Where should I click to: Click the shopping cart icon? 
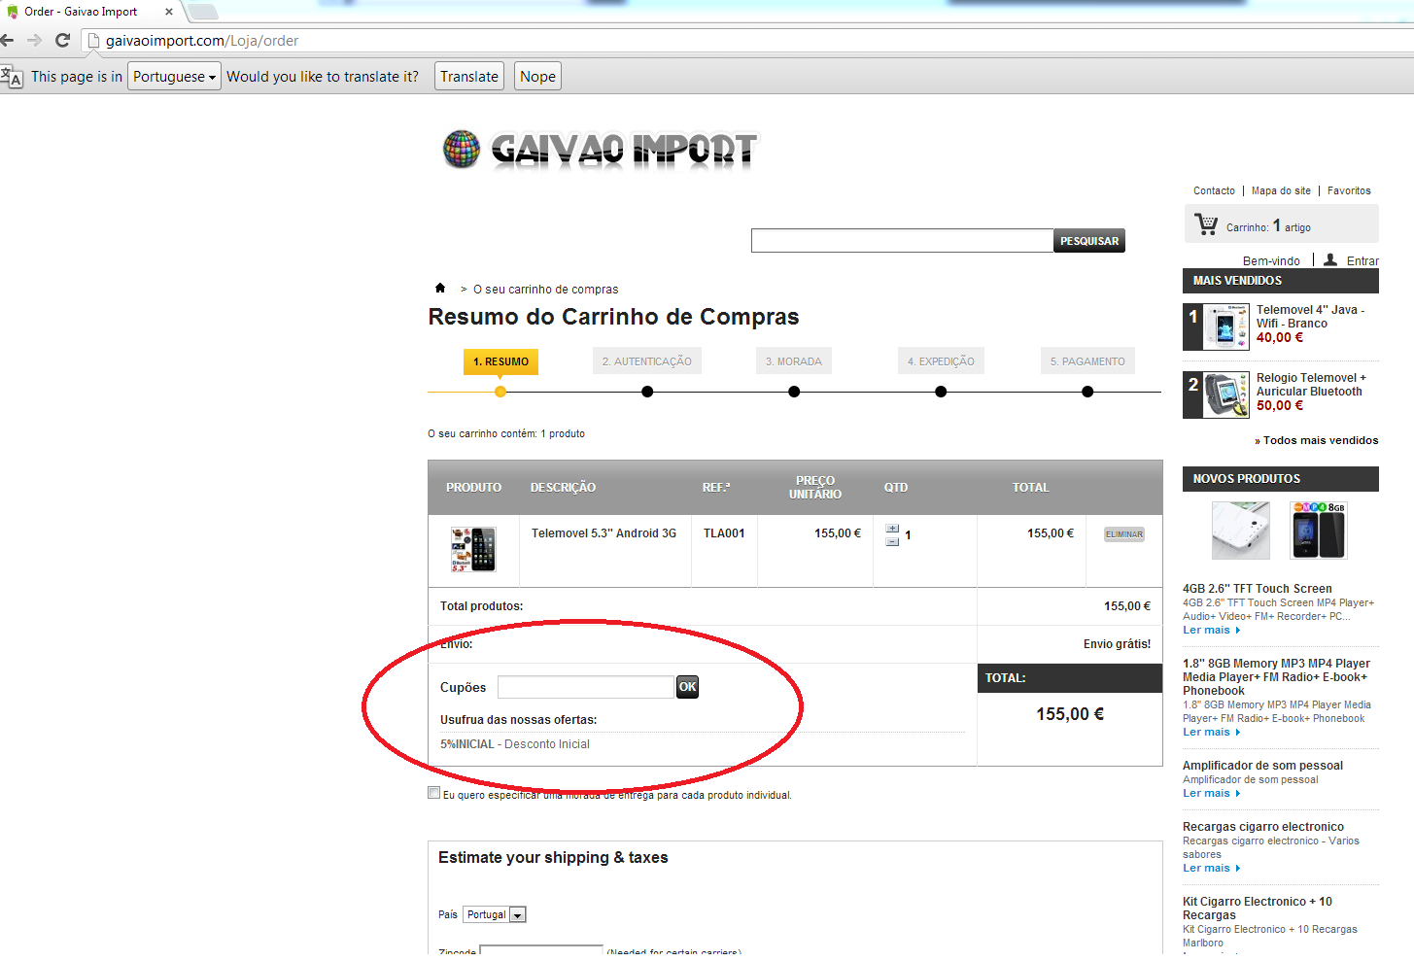tap(1206, 224)
